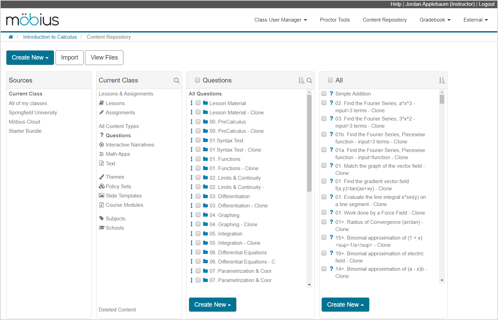Select the Themes icon
Screen dimensions: 498x320
point(102,177)
